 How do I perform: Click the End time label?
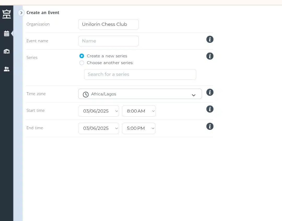point(35,128)
